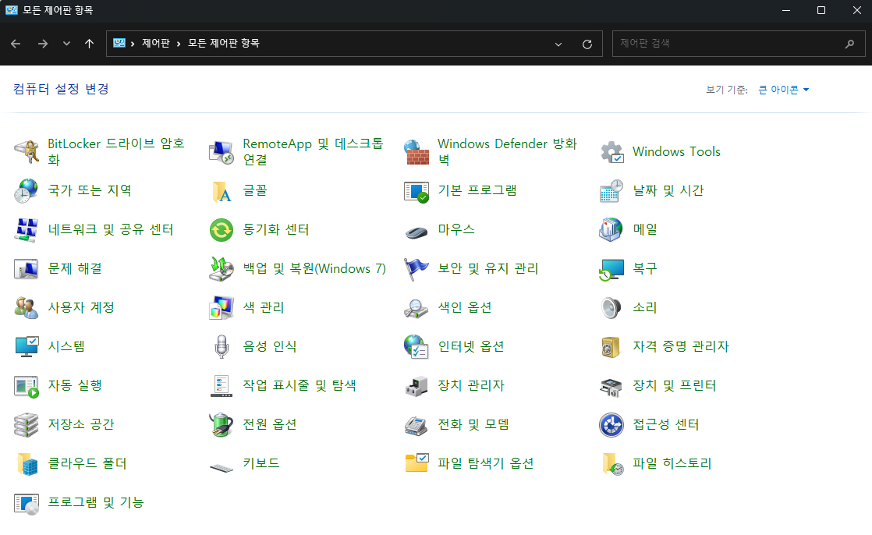Open the 기본 프로그램 icon
872x535 pixels.
click(x=417, y=191)
